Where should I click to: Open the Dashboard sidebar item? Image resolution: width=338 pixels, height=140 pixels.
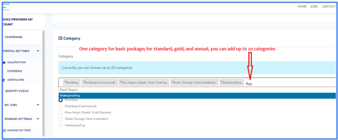point(14,37)
